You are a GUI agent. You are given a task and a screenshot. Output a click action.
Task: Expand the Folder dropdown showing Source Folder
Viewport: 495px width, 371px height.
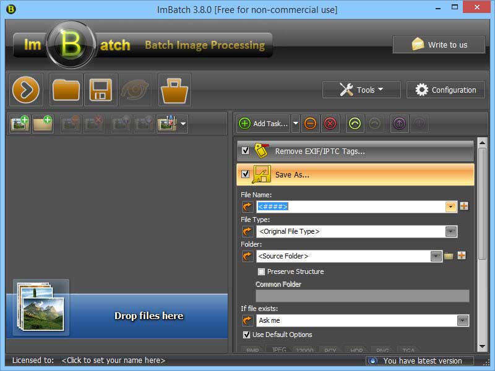point(437,256)
